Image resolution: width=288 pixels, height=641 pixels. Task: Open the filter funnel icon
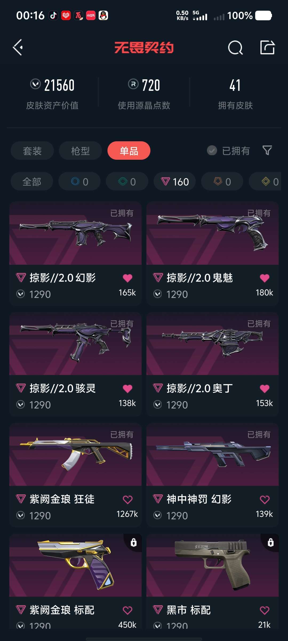click(267, 150)
